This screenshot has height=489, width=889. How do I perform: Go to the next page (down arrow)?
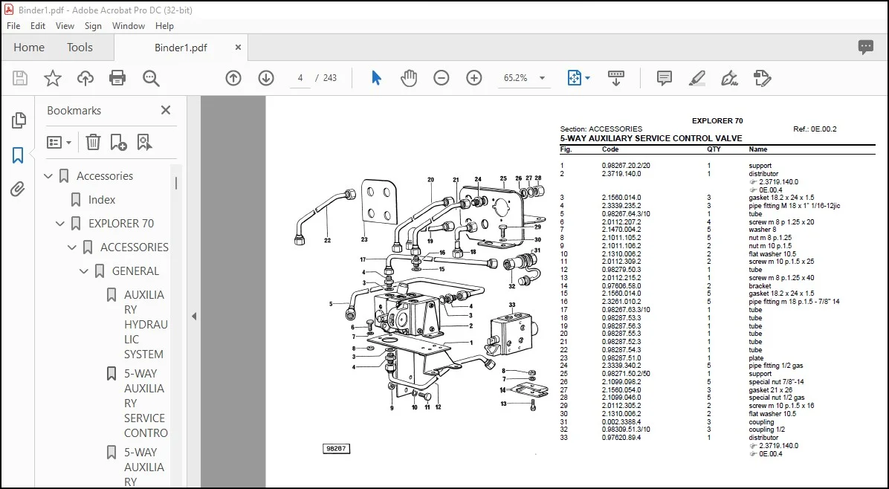(x=266, y=78)
